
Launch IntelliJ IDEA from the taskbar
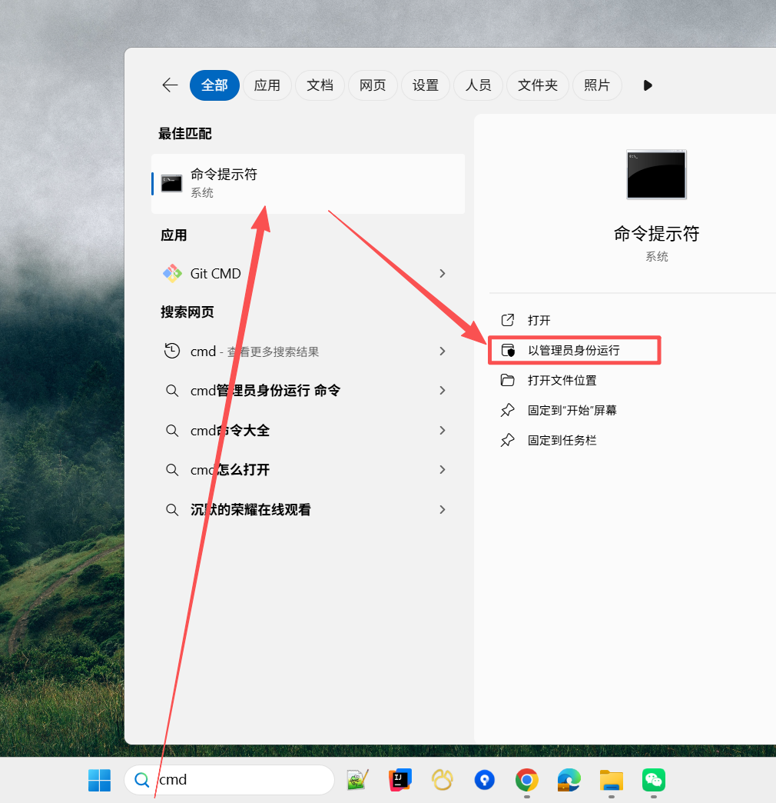400,780
